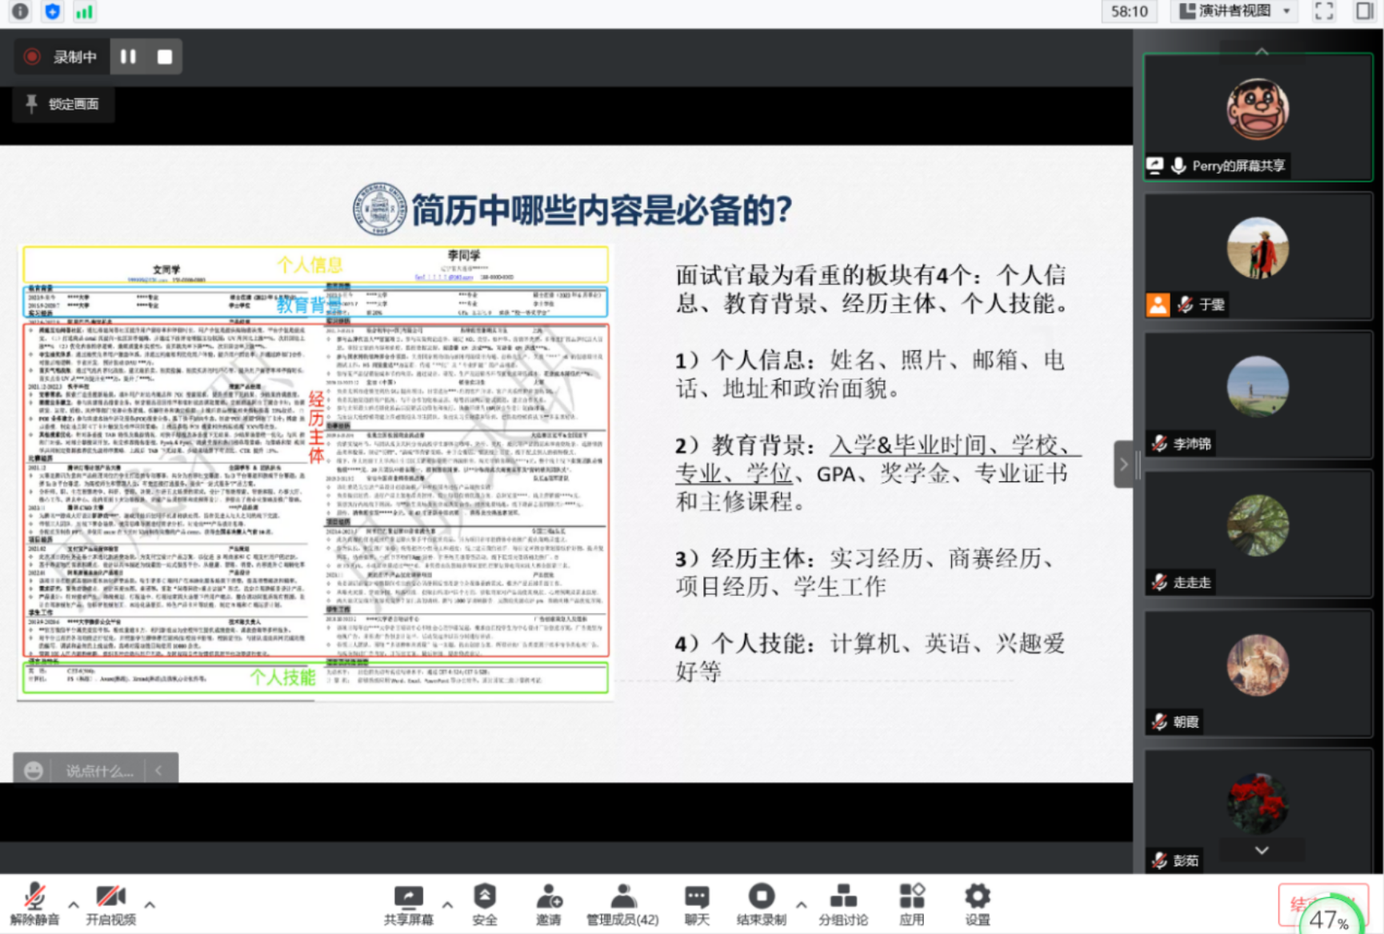This screenshot has height=934, width=1384.
Task: Pause the ongoing recording
Action: (128, 56)
